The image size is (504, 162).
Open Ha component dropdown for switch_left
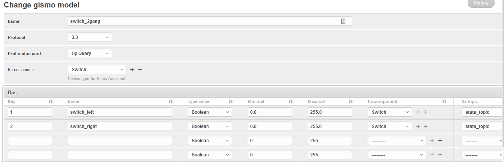390,112
